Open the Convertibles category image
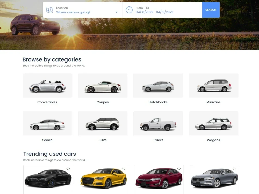This screenshot has height=194, width=259. [x=47, y=85]
